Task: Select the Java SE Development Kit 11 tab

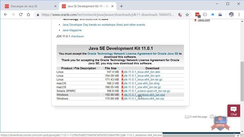Action: pos(88,6)
